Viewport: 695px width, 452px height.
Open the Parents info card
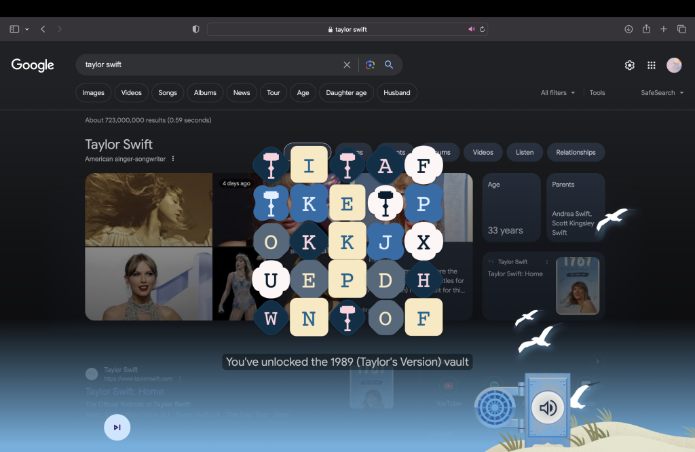[576, 208]
